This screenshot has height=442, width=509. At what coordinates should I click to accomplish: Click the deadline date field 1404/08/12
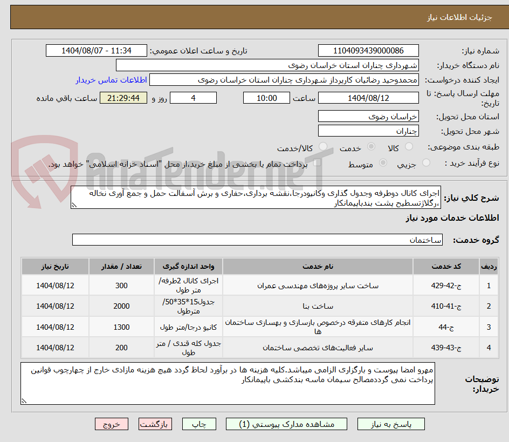coord(368,98)
